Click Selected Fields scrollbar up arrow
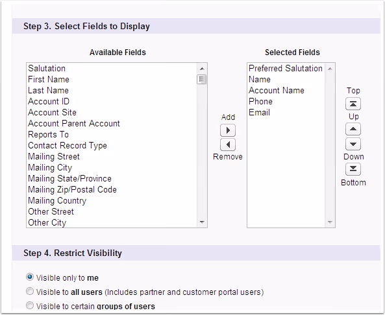The width and height of the screenshot is (385, 315). tap(330, 69)
